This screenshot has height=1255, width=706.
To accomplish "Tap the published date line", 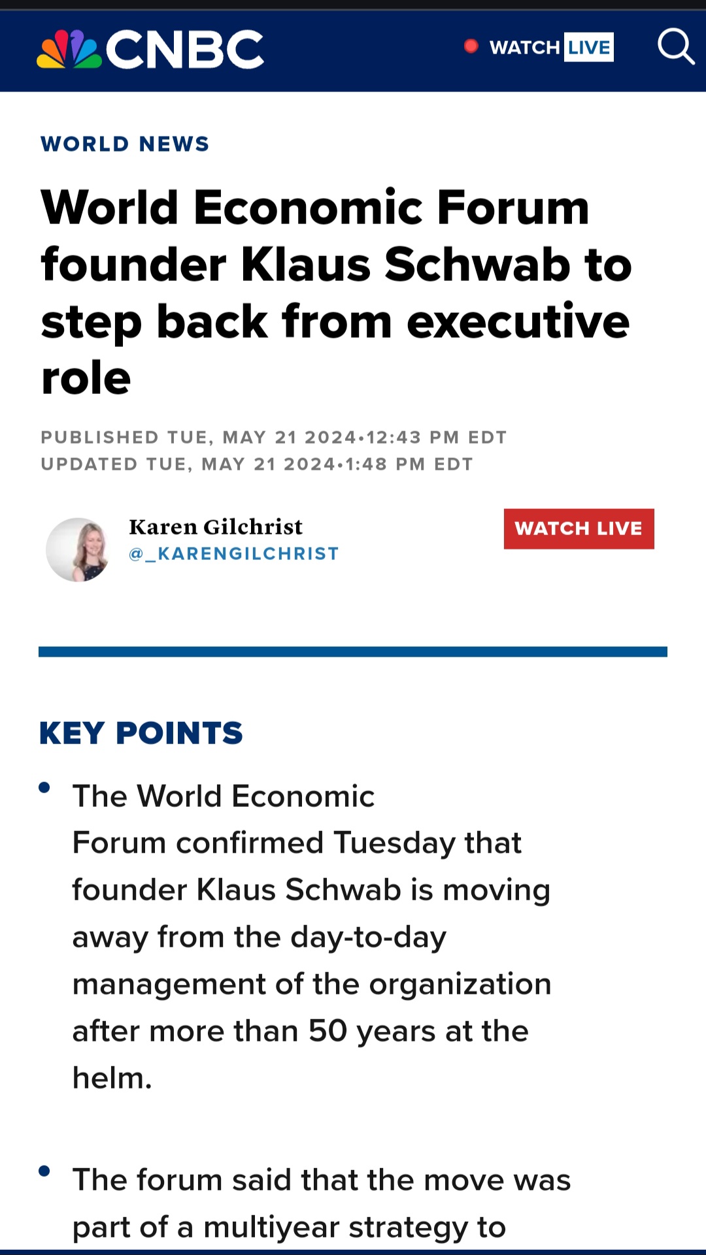I will 274,437.
